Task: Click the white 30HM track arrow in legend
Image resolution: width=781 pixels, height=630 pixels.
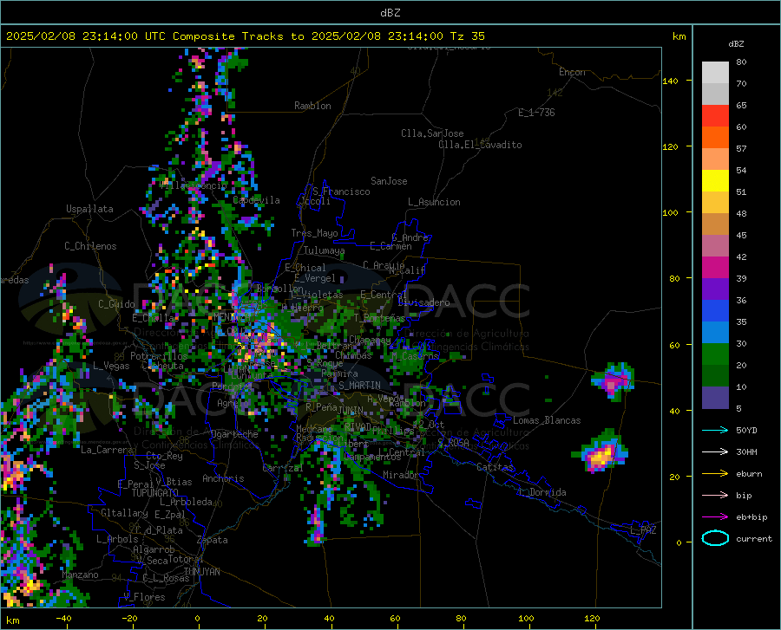Action: pos(715,452)
